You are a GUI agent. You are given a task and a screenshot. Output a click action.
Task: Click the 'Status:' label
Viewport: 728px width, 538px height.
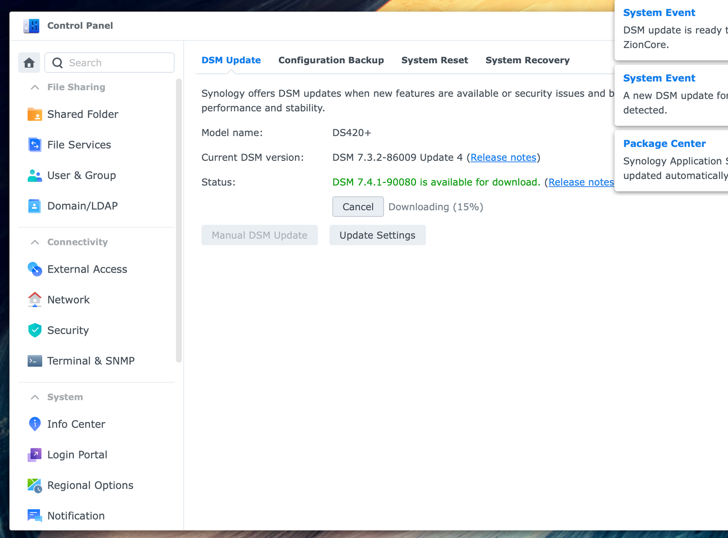[x=218, y=182]
